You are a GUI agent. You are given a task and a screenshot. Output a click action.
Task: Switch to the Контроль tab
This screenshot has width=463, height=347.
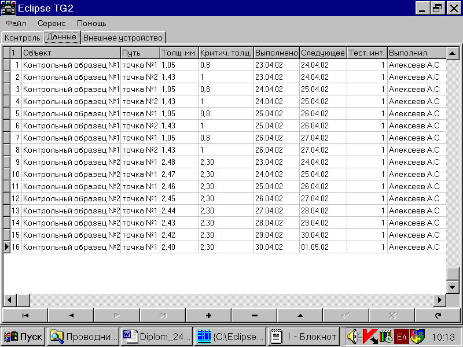pyautogui.click(x=23, y=38)
